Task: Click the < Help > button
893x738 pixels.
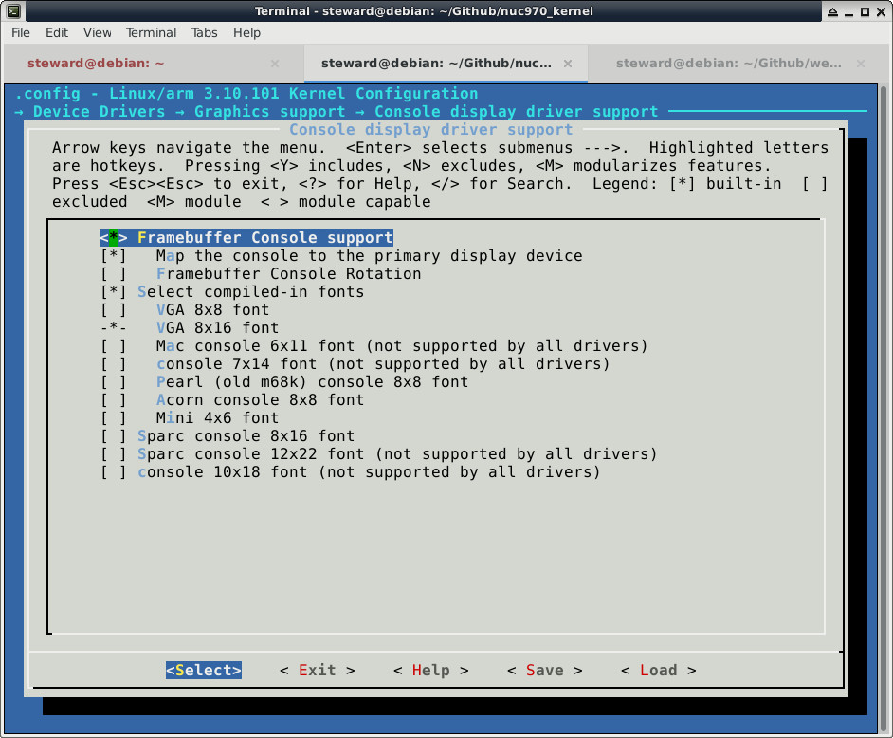Action: pos(431,671)
